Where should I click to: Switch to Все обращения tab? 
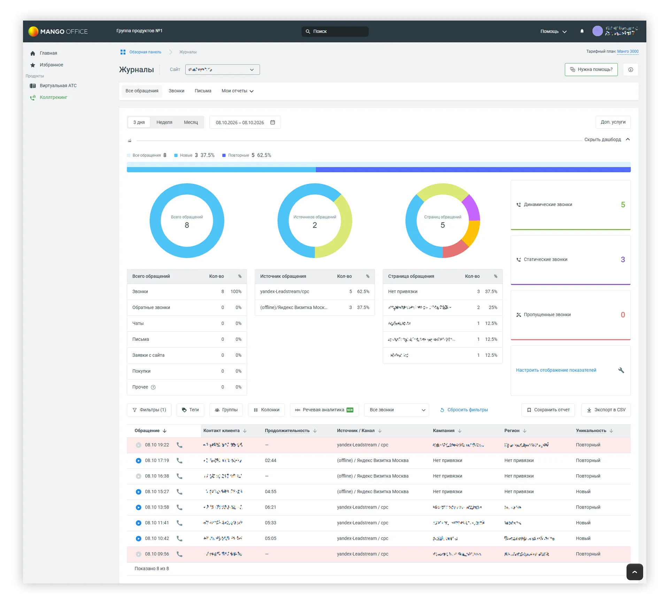tap(142, 91)
